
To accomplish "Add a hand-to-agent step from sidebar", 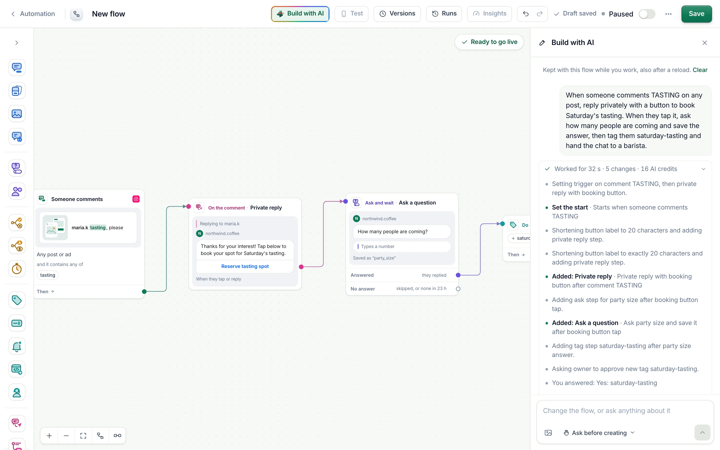I will pyautogui.click(x=17, y=392).
